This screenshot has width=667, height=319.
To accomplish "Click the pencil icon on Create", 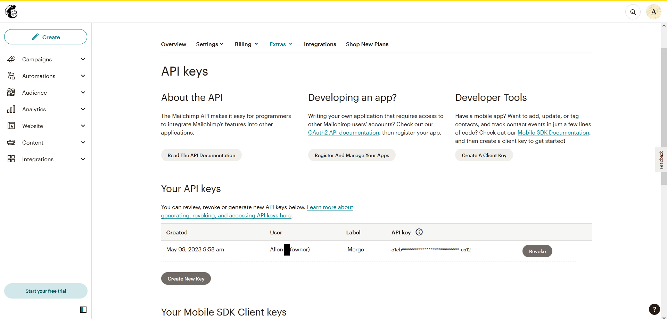I will pos(35,37).
